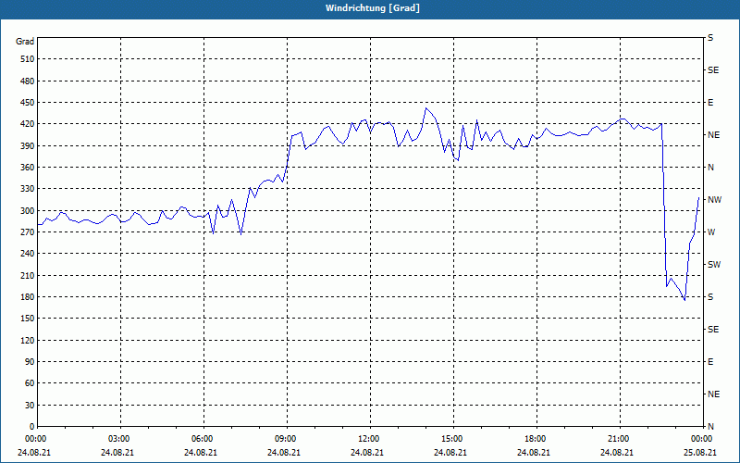The height and width of the screenshot is (463, 740).
Task: Select the 90 y-axis tick label
Action: (x=30, y=362)
